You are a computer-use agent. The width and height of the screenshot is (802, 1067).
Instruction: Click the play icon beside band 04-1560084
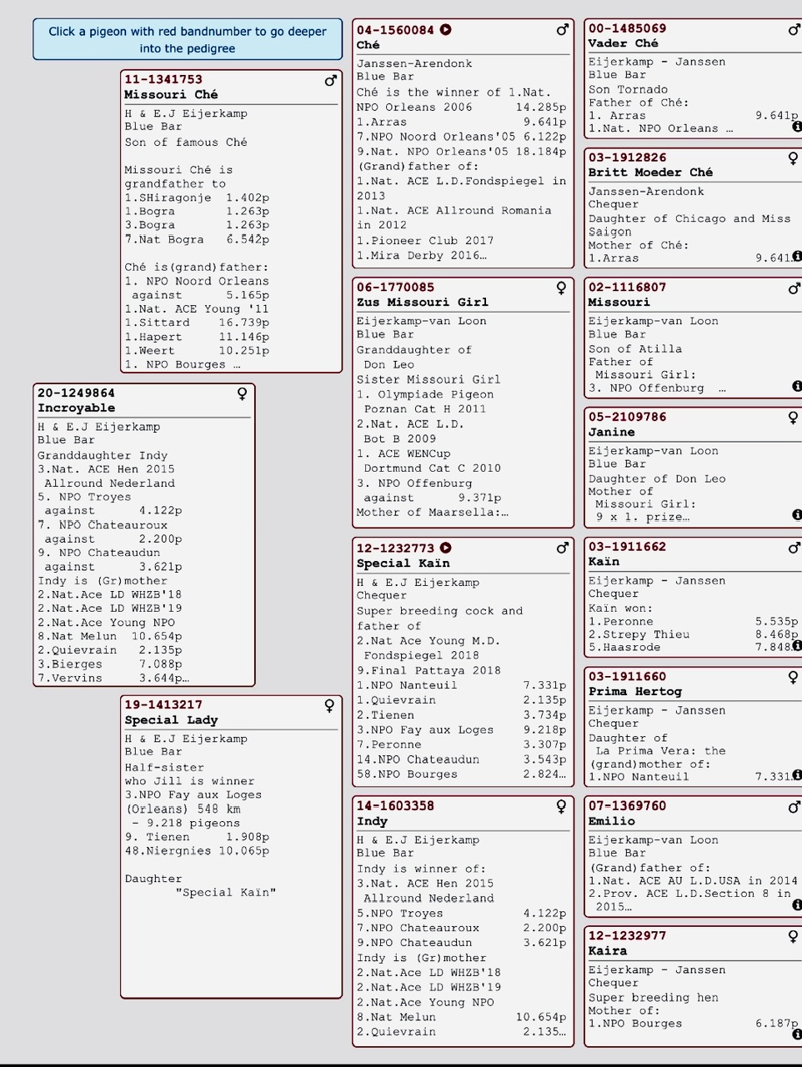[446, 30]
